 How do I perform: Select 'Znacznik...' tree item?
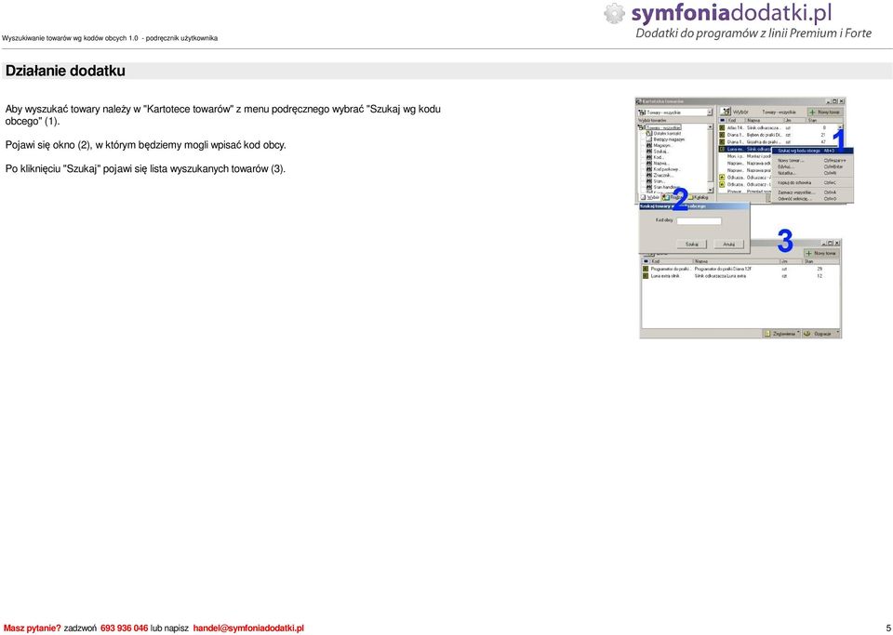pyautogui.click(x=661, y=175)
